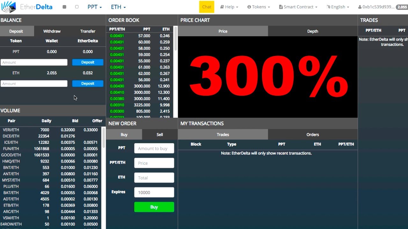Viewport: 408px width, 229px height.
Task: Switch to the Withdraw tab
Action: pos(52,31)
